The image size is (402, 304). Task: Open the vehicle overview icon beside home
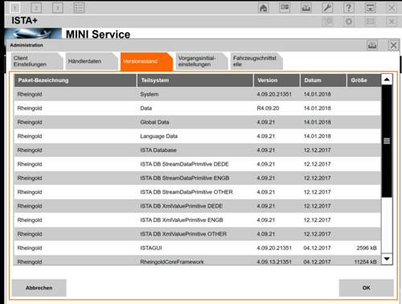pyautogui.click(x=285, y=8)
